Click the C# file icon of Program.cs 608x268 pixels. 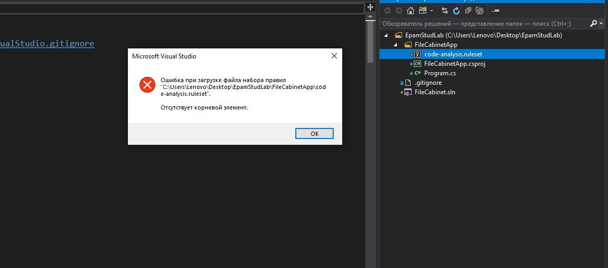point(417,73)
